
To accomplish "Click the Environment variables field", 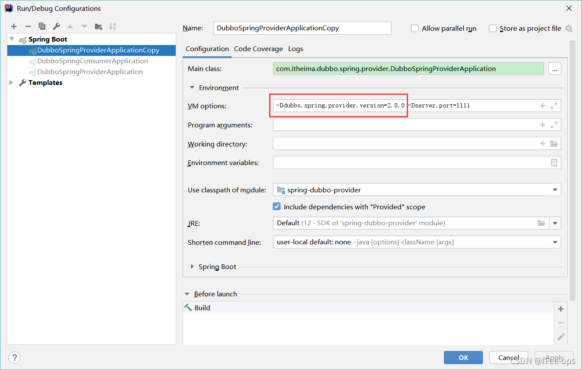I will tap(417, 162).
